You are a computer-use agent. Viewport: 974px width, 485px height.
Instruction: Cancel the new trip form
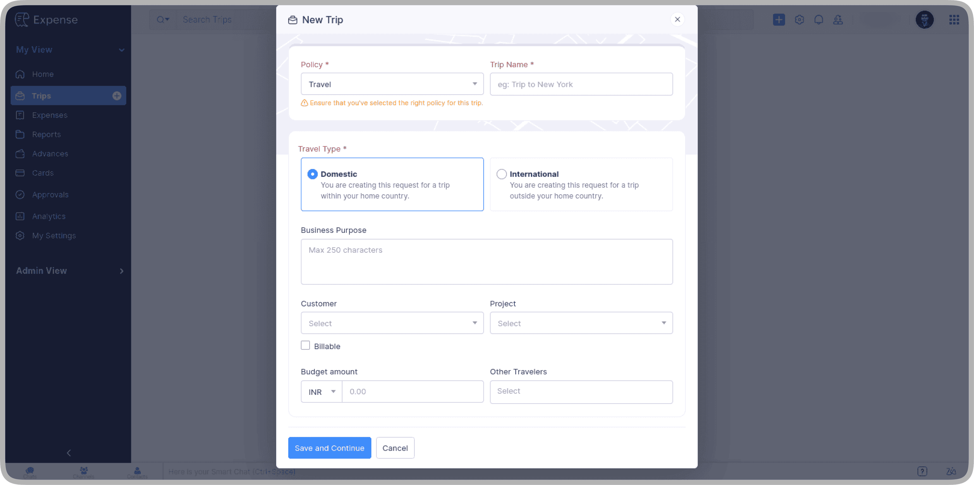(395, 447)
